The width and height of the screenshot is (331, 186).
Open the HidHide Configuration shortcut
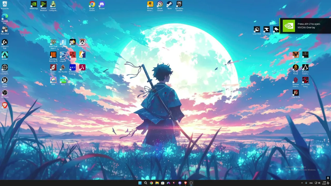point(53,6)
